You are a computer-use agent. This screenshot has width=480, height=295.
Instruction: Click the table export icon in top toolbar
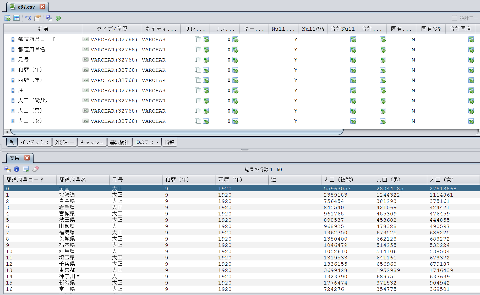pyautogui.click(x=7, y=18)
